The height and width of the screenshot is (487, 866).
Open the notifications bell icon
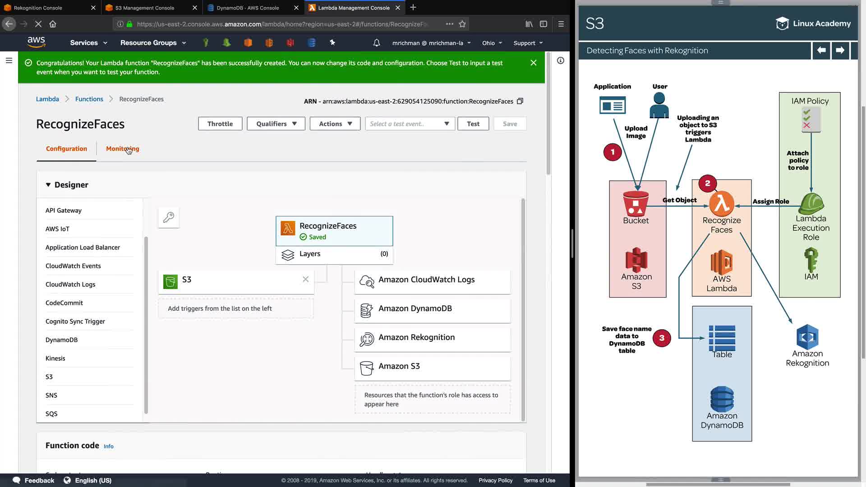coord(377,43)
